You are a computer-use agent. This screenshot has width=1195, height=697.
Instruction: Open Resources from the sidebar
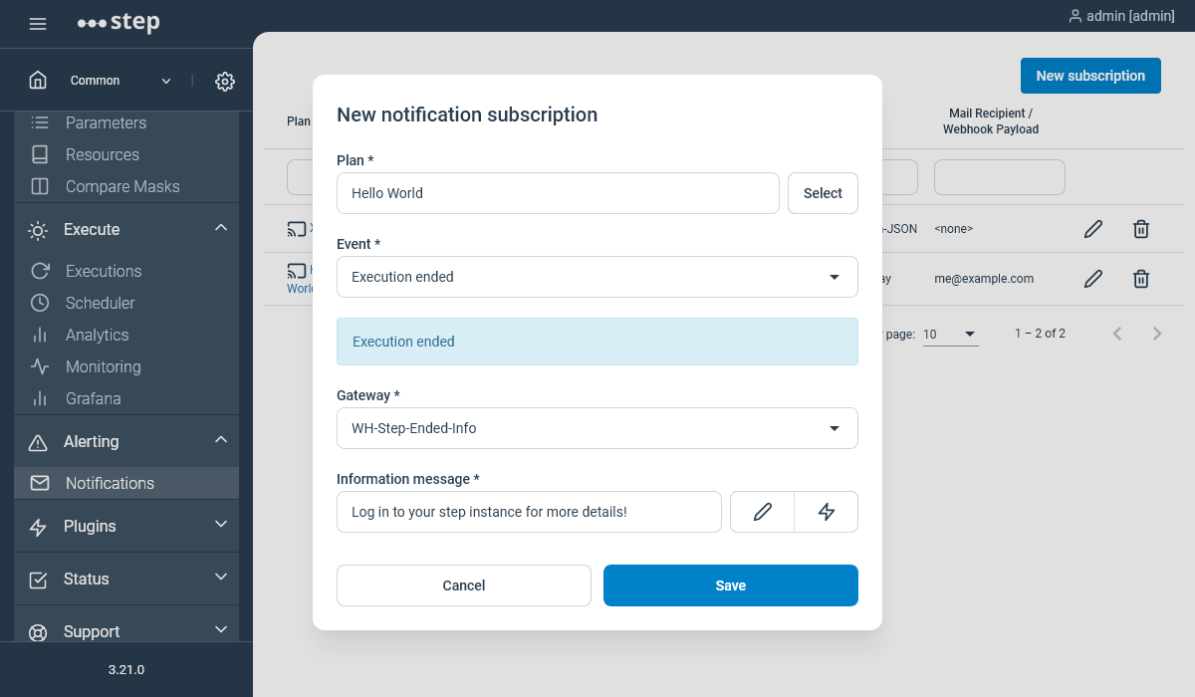click(x=102, y=154)
